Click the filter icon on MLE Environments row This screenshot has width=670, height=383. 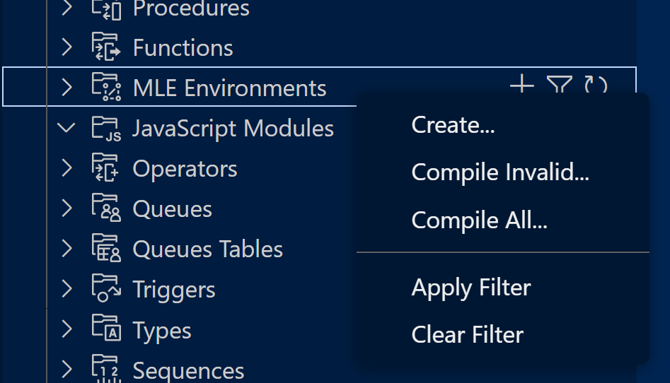559,86
